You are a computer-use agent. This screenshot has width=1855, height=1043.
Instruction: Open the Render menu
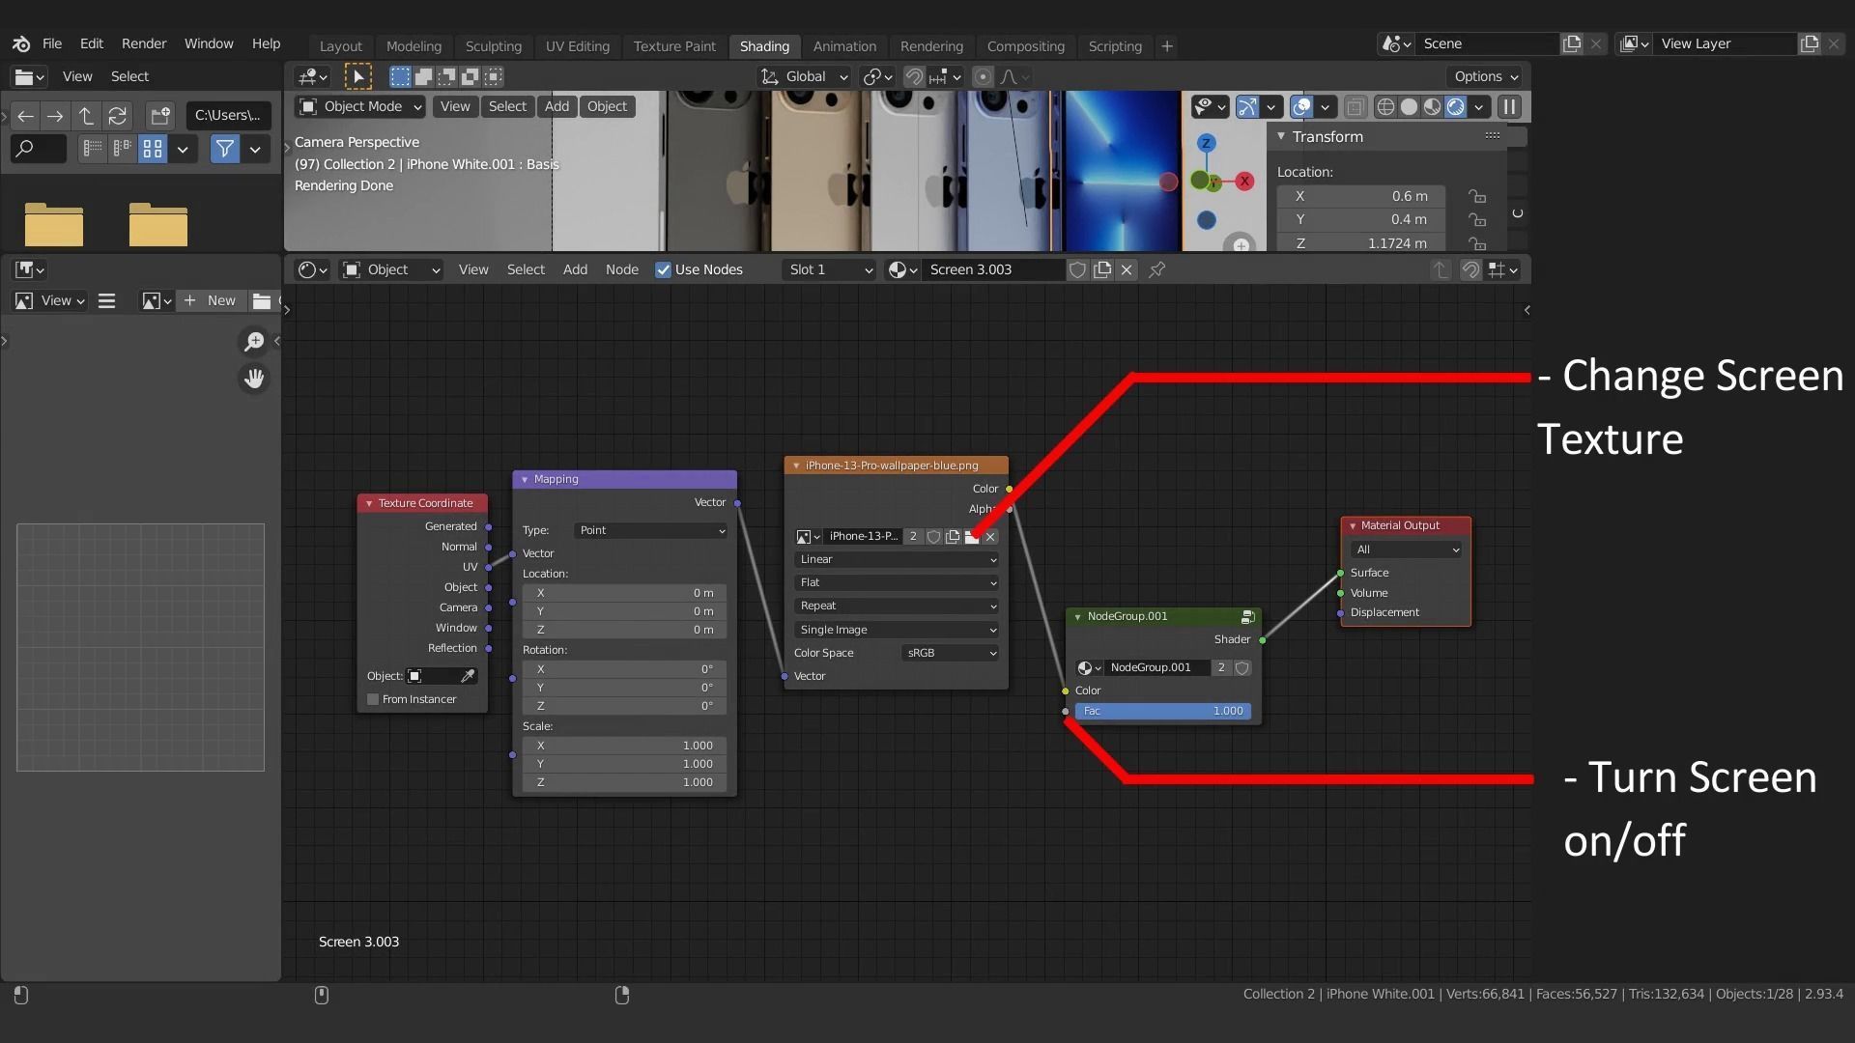144,43
